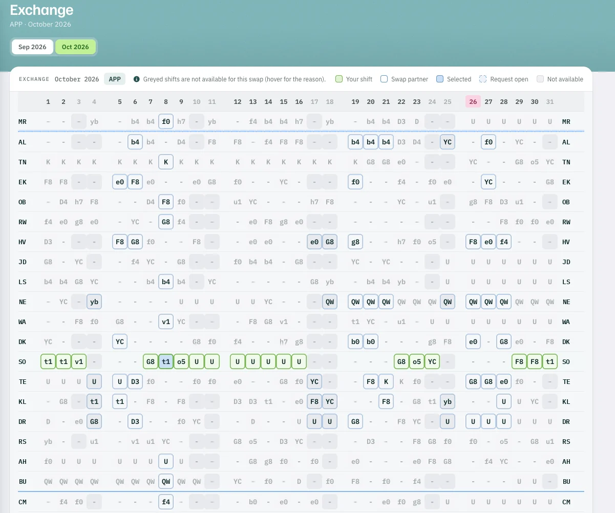Viewport: 615px width, 513px height.
Task: Select KL's yb shift on the 25th
Action: (x=448, y=401)
